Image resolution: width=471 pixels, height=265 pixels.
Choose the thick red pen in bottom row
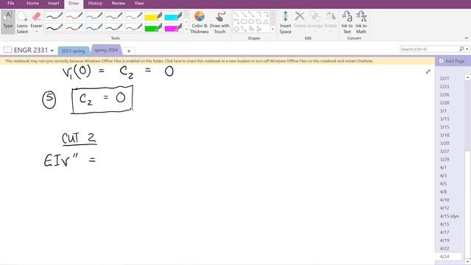(74, 28)
